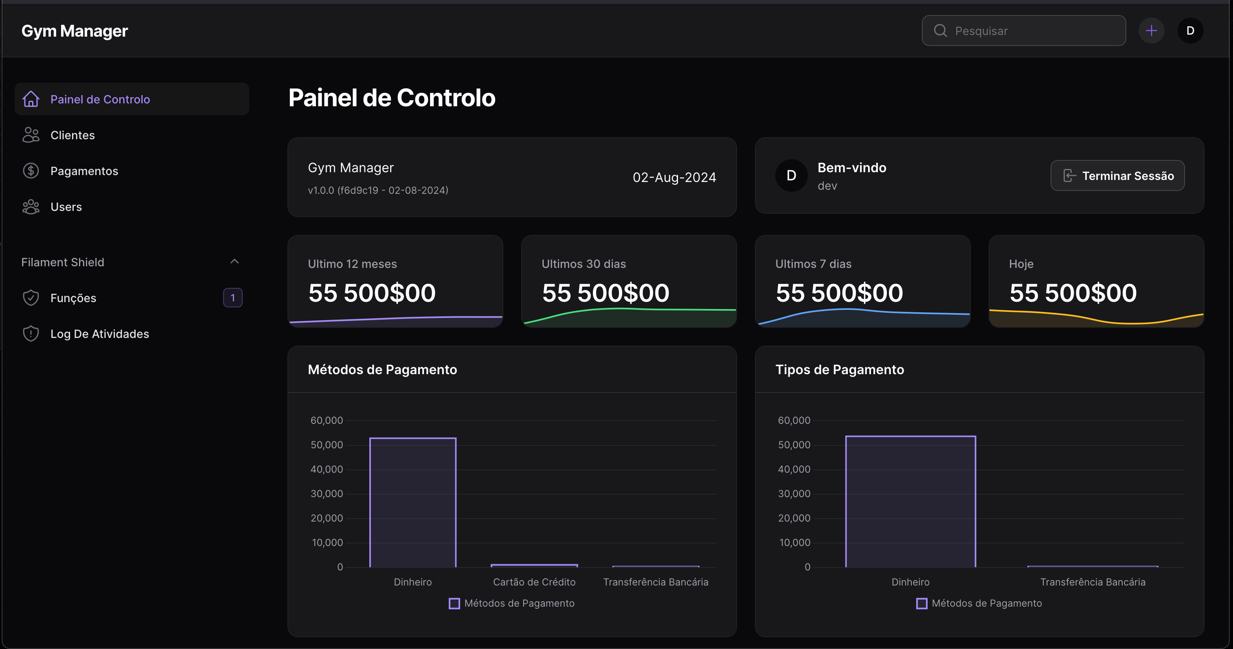Viewport: 1233px width, 649px height.
Task: Click the username dev text
Action: [827, 186]
